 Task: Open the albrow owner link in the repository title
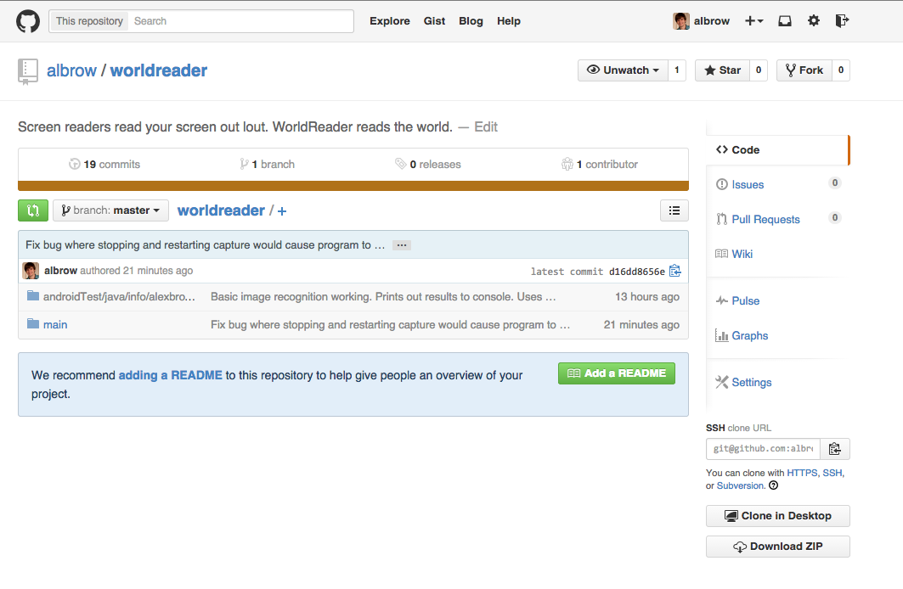(x=71, y=70)
